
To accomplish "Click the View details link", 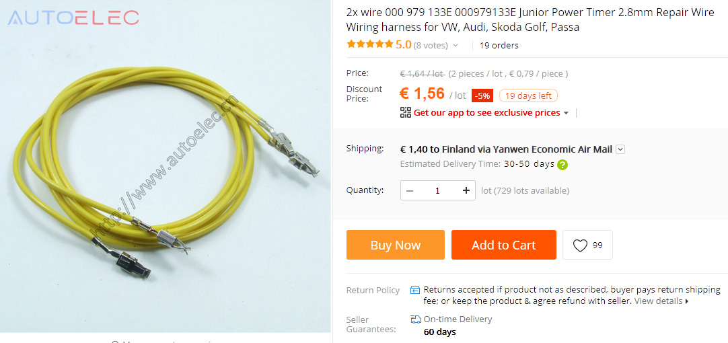I will [658, 301].
